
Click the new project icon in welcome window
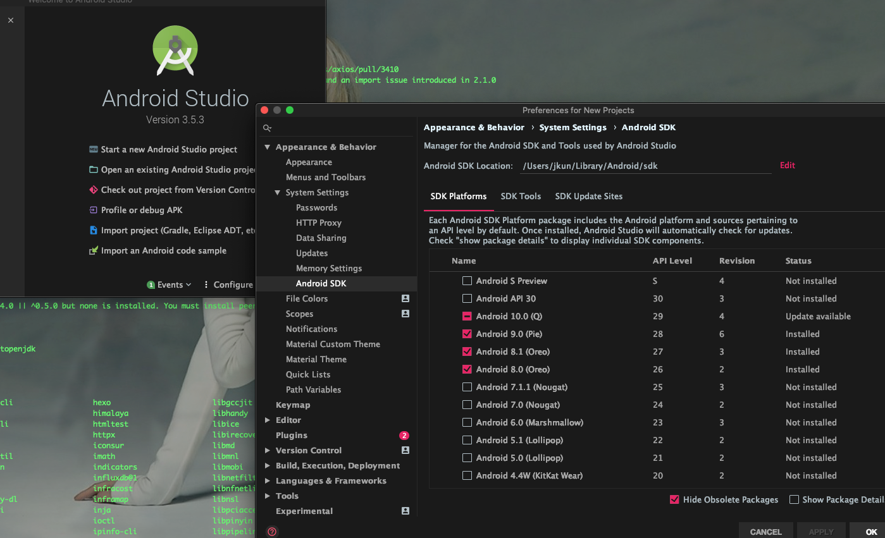94,149
